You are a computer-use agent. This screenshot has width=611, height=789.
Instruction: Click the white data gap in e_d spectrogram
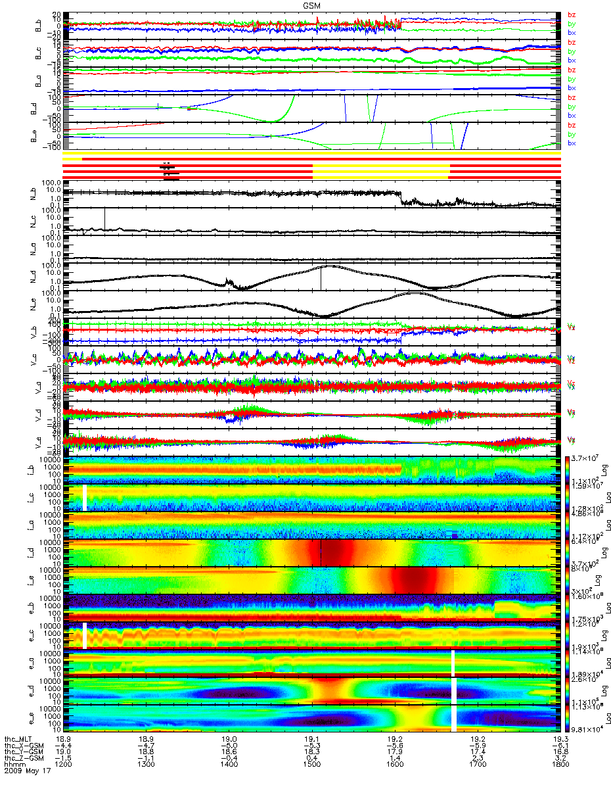point(454,691)
